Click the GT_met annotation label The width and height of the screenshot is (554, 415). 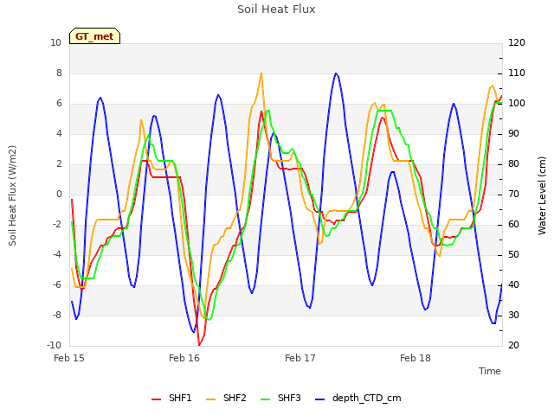[94, 36]
